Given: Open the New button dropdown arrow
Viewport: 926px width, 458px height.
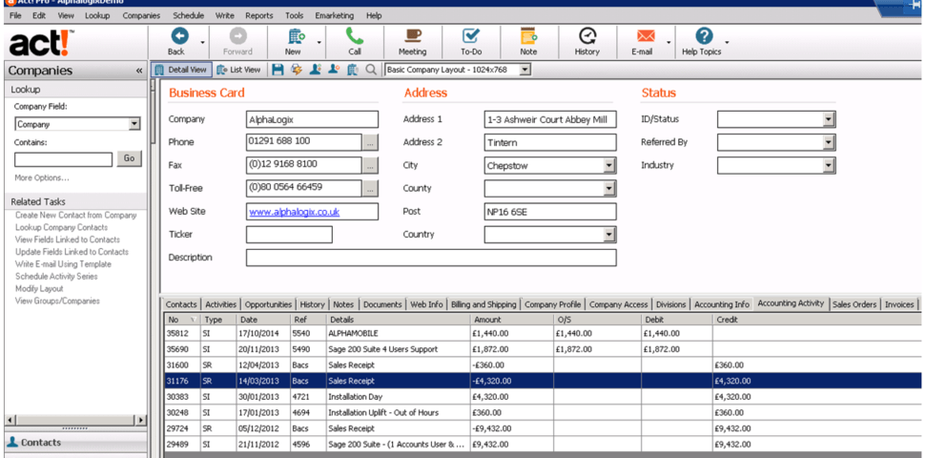Looking at the screenshot, I should click(319, 43).
